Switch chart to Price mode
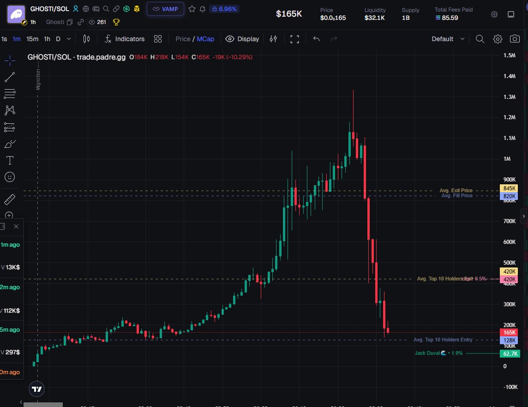The image size is (528, 407). [x=183, y=39]
